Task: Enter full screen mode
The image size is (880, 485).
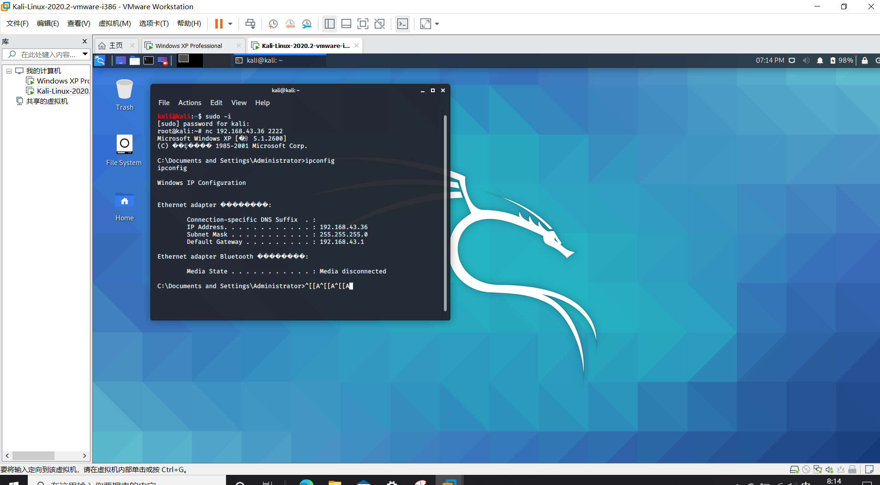Action: [363, 24]
